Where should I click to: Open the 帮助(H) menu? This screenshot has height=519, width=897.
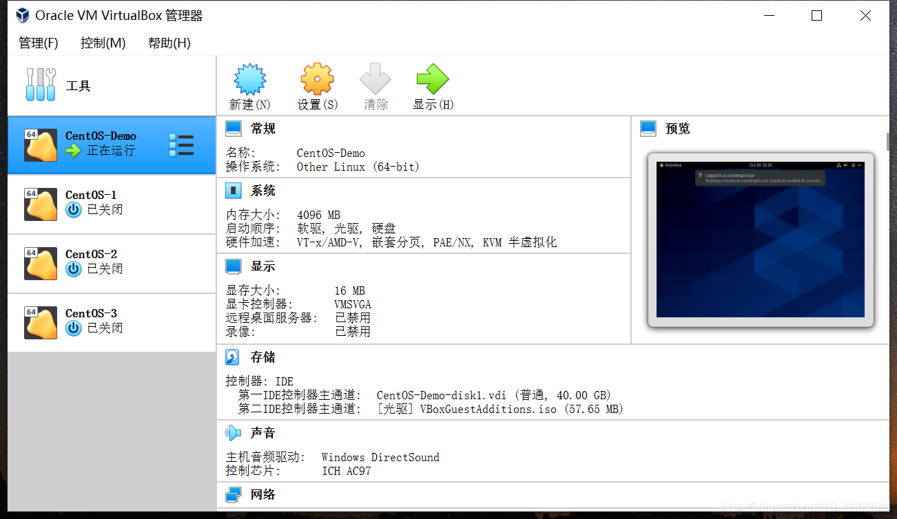point(169,43)
